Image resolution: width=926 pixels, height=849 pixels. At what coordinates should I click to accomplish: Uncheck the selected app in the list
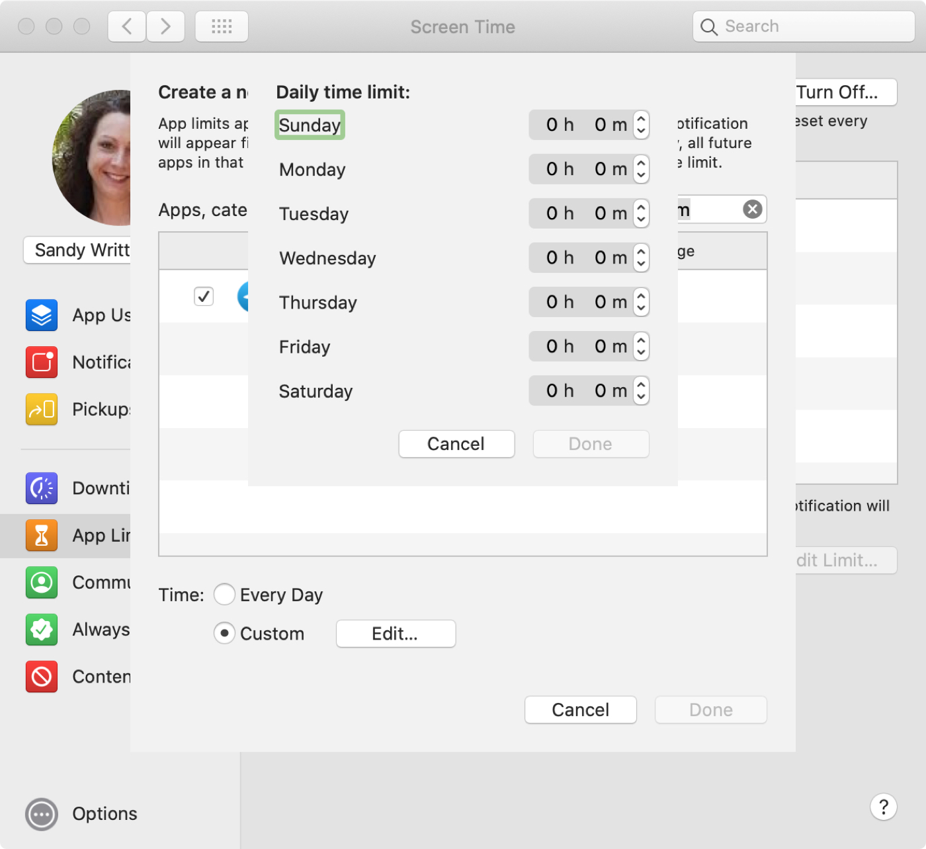point(203,296)
